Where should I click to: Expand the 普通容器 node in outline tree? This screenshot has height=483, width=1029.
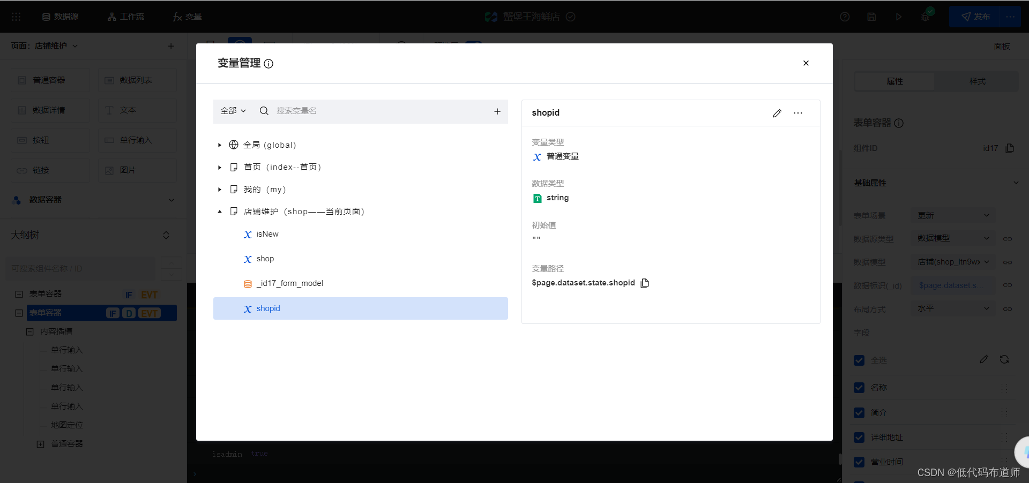[40, 444]
